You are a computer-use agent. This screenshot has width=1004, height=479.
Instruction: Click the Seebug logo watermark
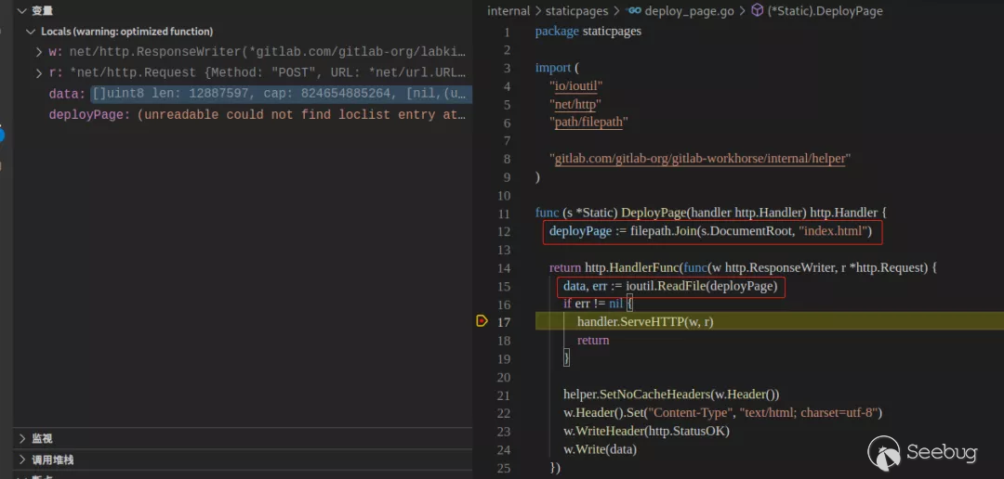coord(923,452)
